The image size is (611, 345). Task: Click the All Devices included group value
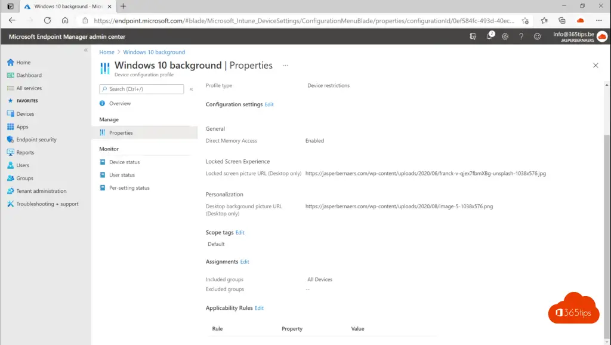[320, 279]
